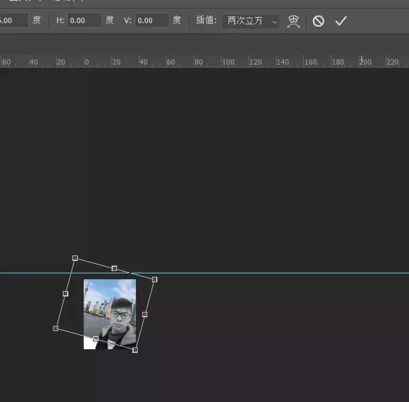Focus the rotation angle field showing 5.00
This screenshot has width=409, height=402.
(x=13, y=21)
